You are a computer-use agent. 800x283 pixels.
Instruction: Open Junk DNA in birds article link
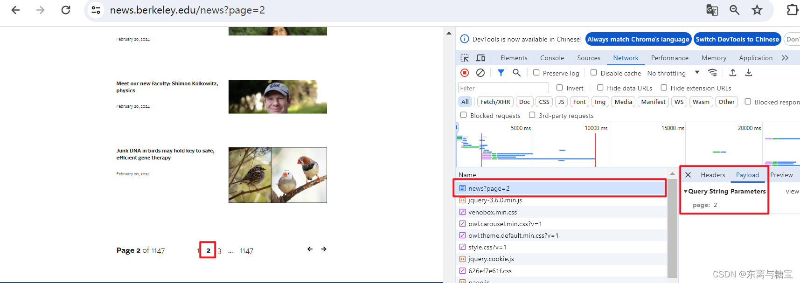(165, 154)
